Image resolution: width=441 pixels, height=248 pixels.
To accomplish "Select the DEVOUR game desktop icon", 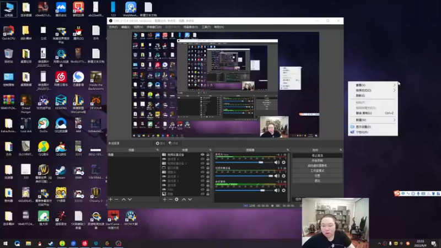I will [x=95, y=103].
